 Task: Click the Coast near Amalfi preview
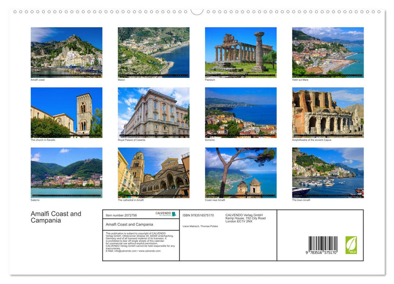[241, 172]
